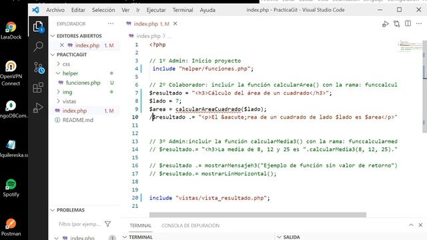Click the mostrarLinHorizontal comment line

click(213, 173)
